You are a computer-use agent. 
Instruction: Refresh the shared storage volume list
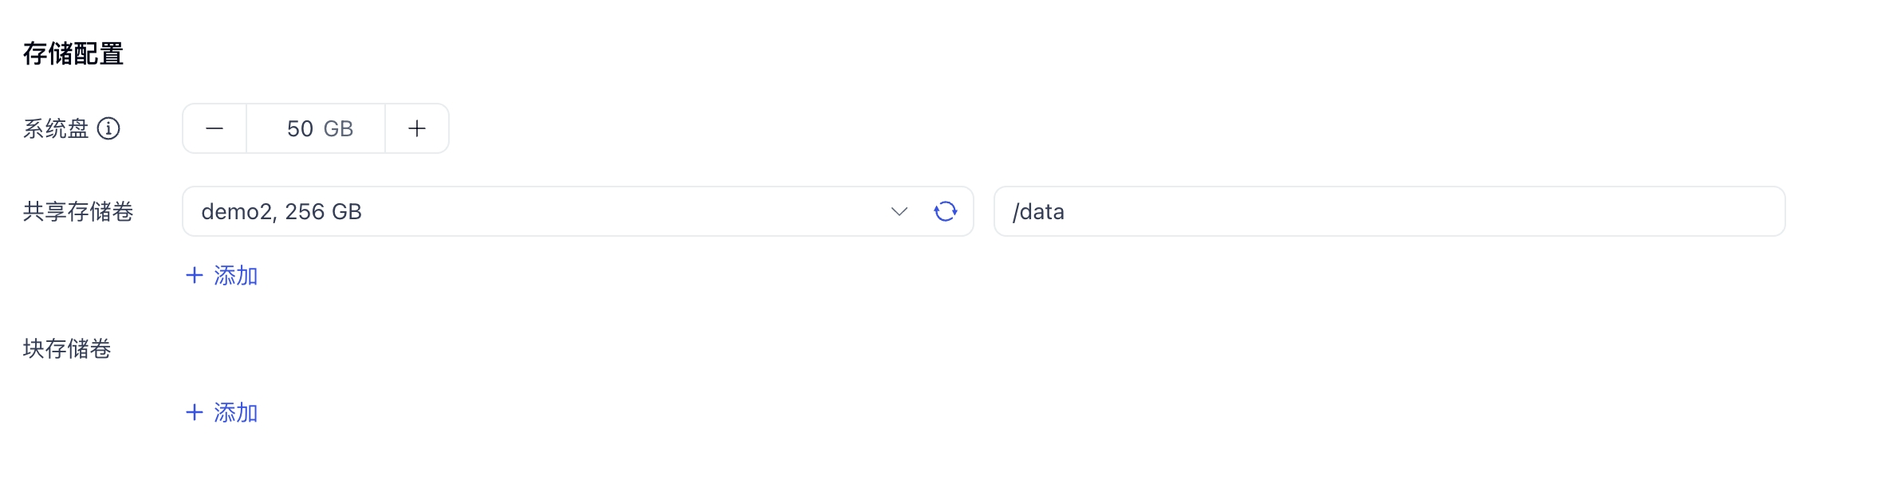[945, 211]
